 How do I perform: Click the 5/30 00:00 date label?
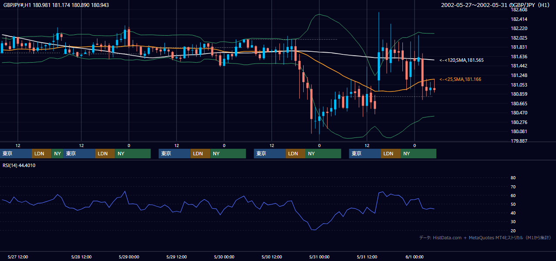224,257
